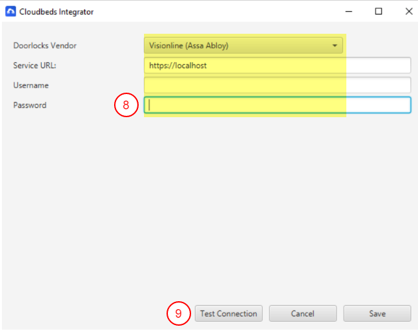Image resolution: width=418 pixels, height=331 pixels.
Task: Click the Password label text
Action: pyautogui.click(x=30, y=105)
